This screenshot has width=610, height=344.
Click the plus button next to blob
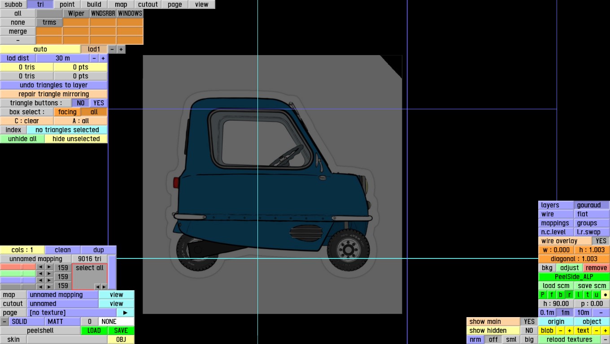(x=570, y=331)
